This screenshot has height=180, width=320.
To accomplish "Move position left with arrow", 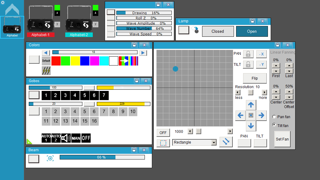I will [240, 115].
